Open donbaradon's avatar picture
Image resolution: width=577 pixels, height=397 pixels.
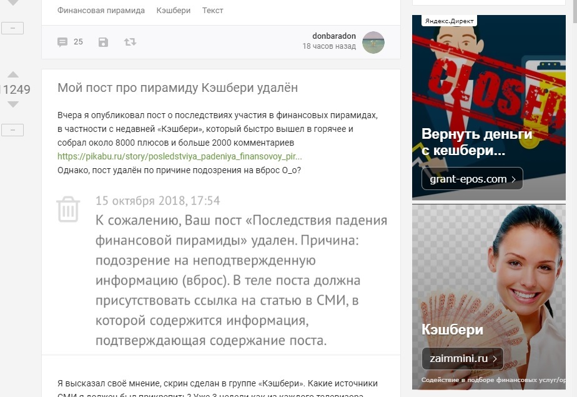pyautogui.click(x=373, y=42)
